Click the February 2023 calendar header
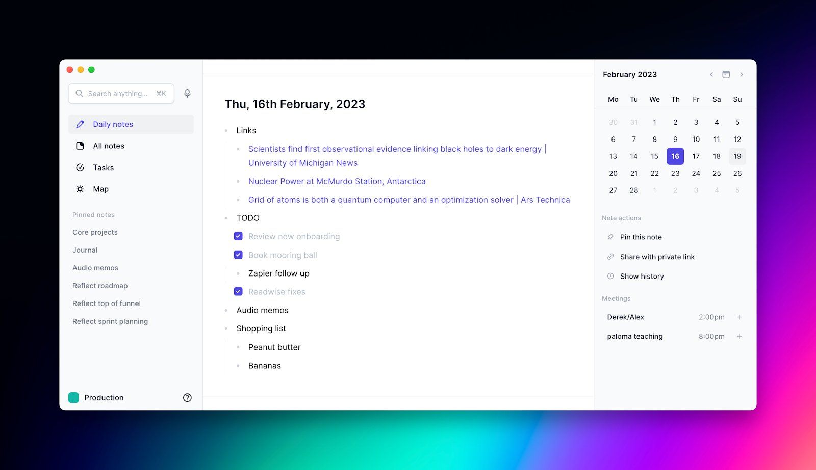Image resolution: width=816 pixels, height=470 pixels. [630, 74]
